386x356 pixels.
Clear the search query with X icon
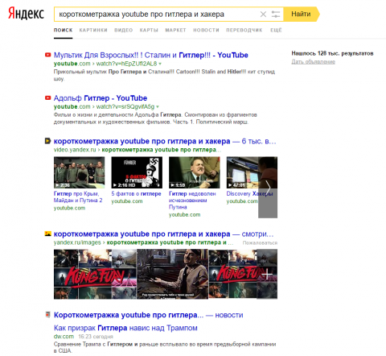coord(263,14)
